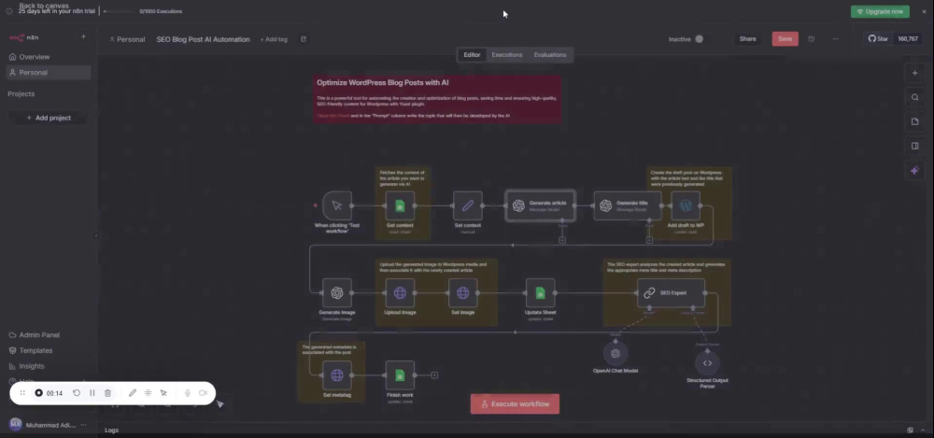Restart the recording from the recorder bar
Screen dimensions: 934x438
point(77,393)
